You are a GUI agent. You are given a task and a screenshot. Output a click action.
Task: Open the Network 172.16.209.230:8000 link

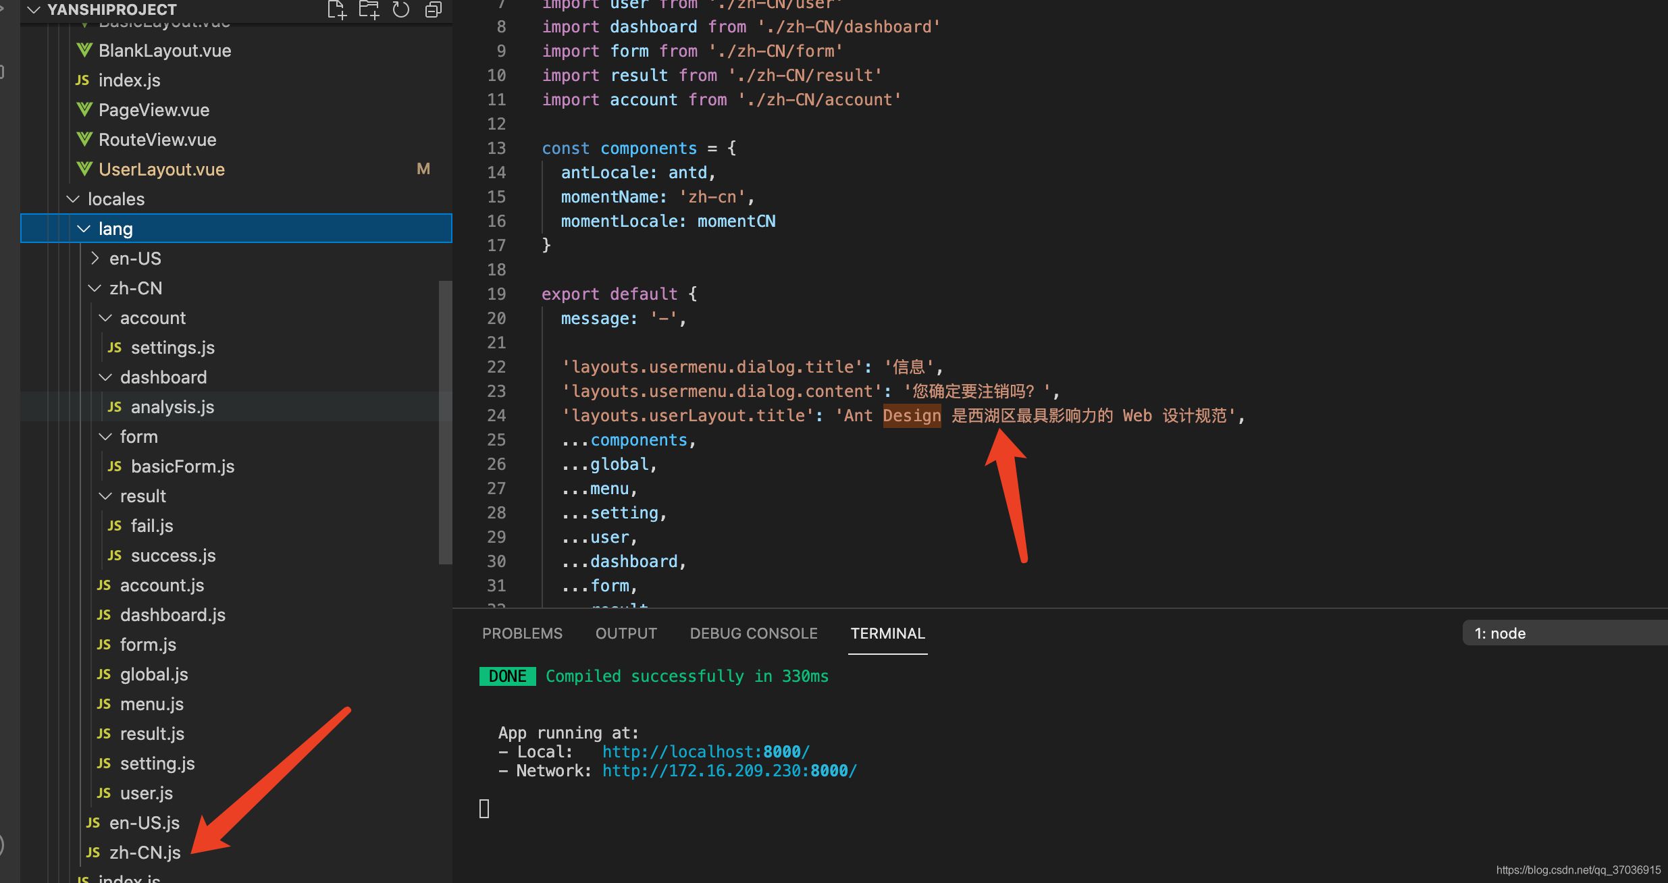(729, 770)
